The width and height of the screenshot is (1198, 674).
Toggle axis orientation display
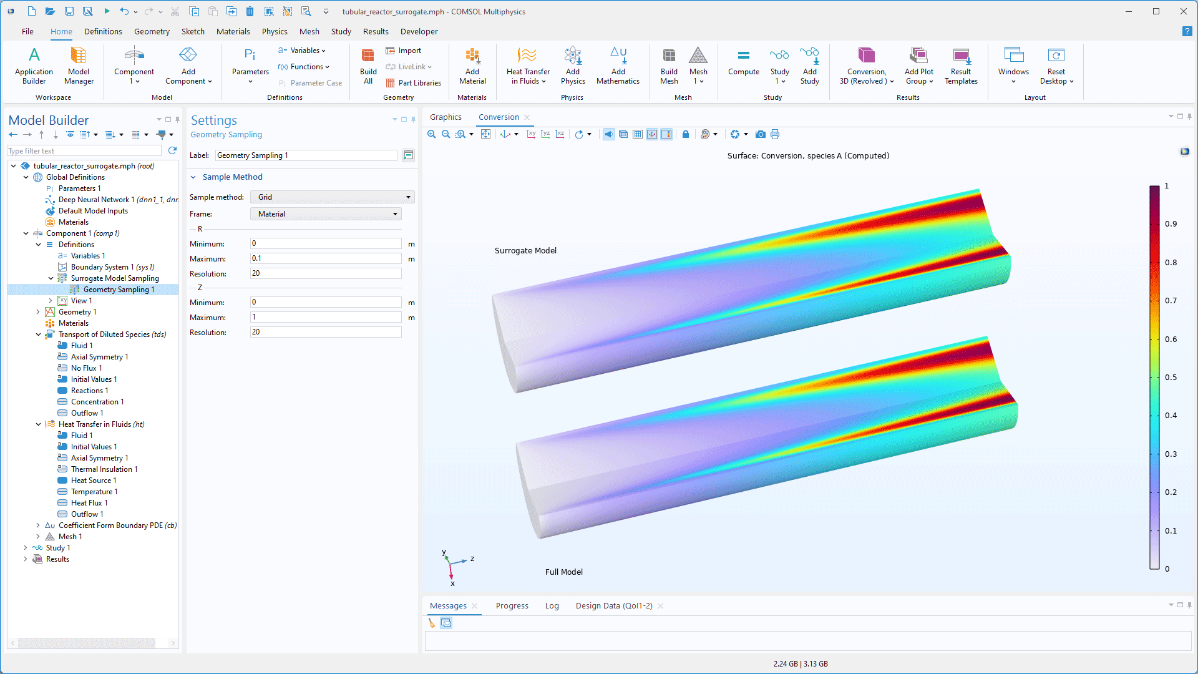pos(652,134)
